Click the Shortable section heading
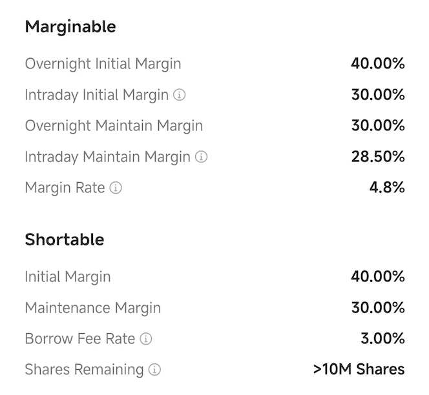The height and width of the screenshot is (395, 429). (x=64, y=239)
